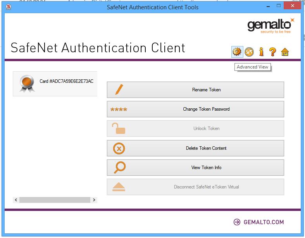
Task: Click the asterisks icon on Change Token Password
Action: pyautogui.click(x=119, y=110)
